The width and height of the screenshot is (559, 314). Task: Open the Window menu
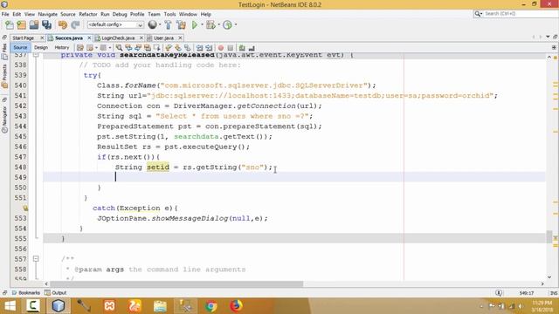pos(188,14)
